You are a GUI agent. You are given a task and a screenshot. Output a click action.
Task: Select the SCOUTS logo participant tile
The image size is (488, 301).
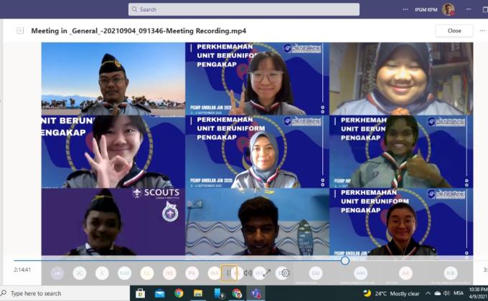(113, 221)
